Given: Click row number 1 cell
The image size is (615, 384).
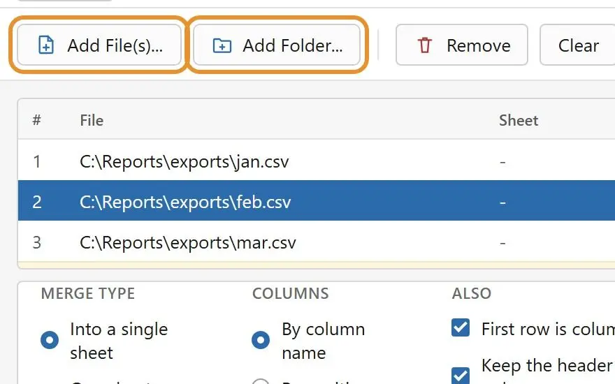Looking at the screenshot, I should click(37, 161).
